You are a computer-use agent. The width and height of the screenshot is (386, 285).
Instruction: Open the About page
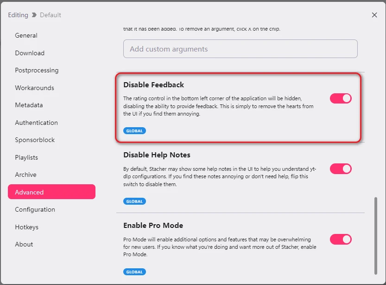(24, 244)
